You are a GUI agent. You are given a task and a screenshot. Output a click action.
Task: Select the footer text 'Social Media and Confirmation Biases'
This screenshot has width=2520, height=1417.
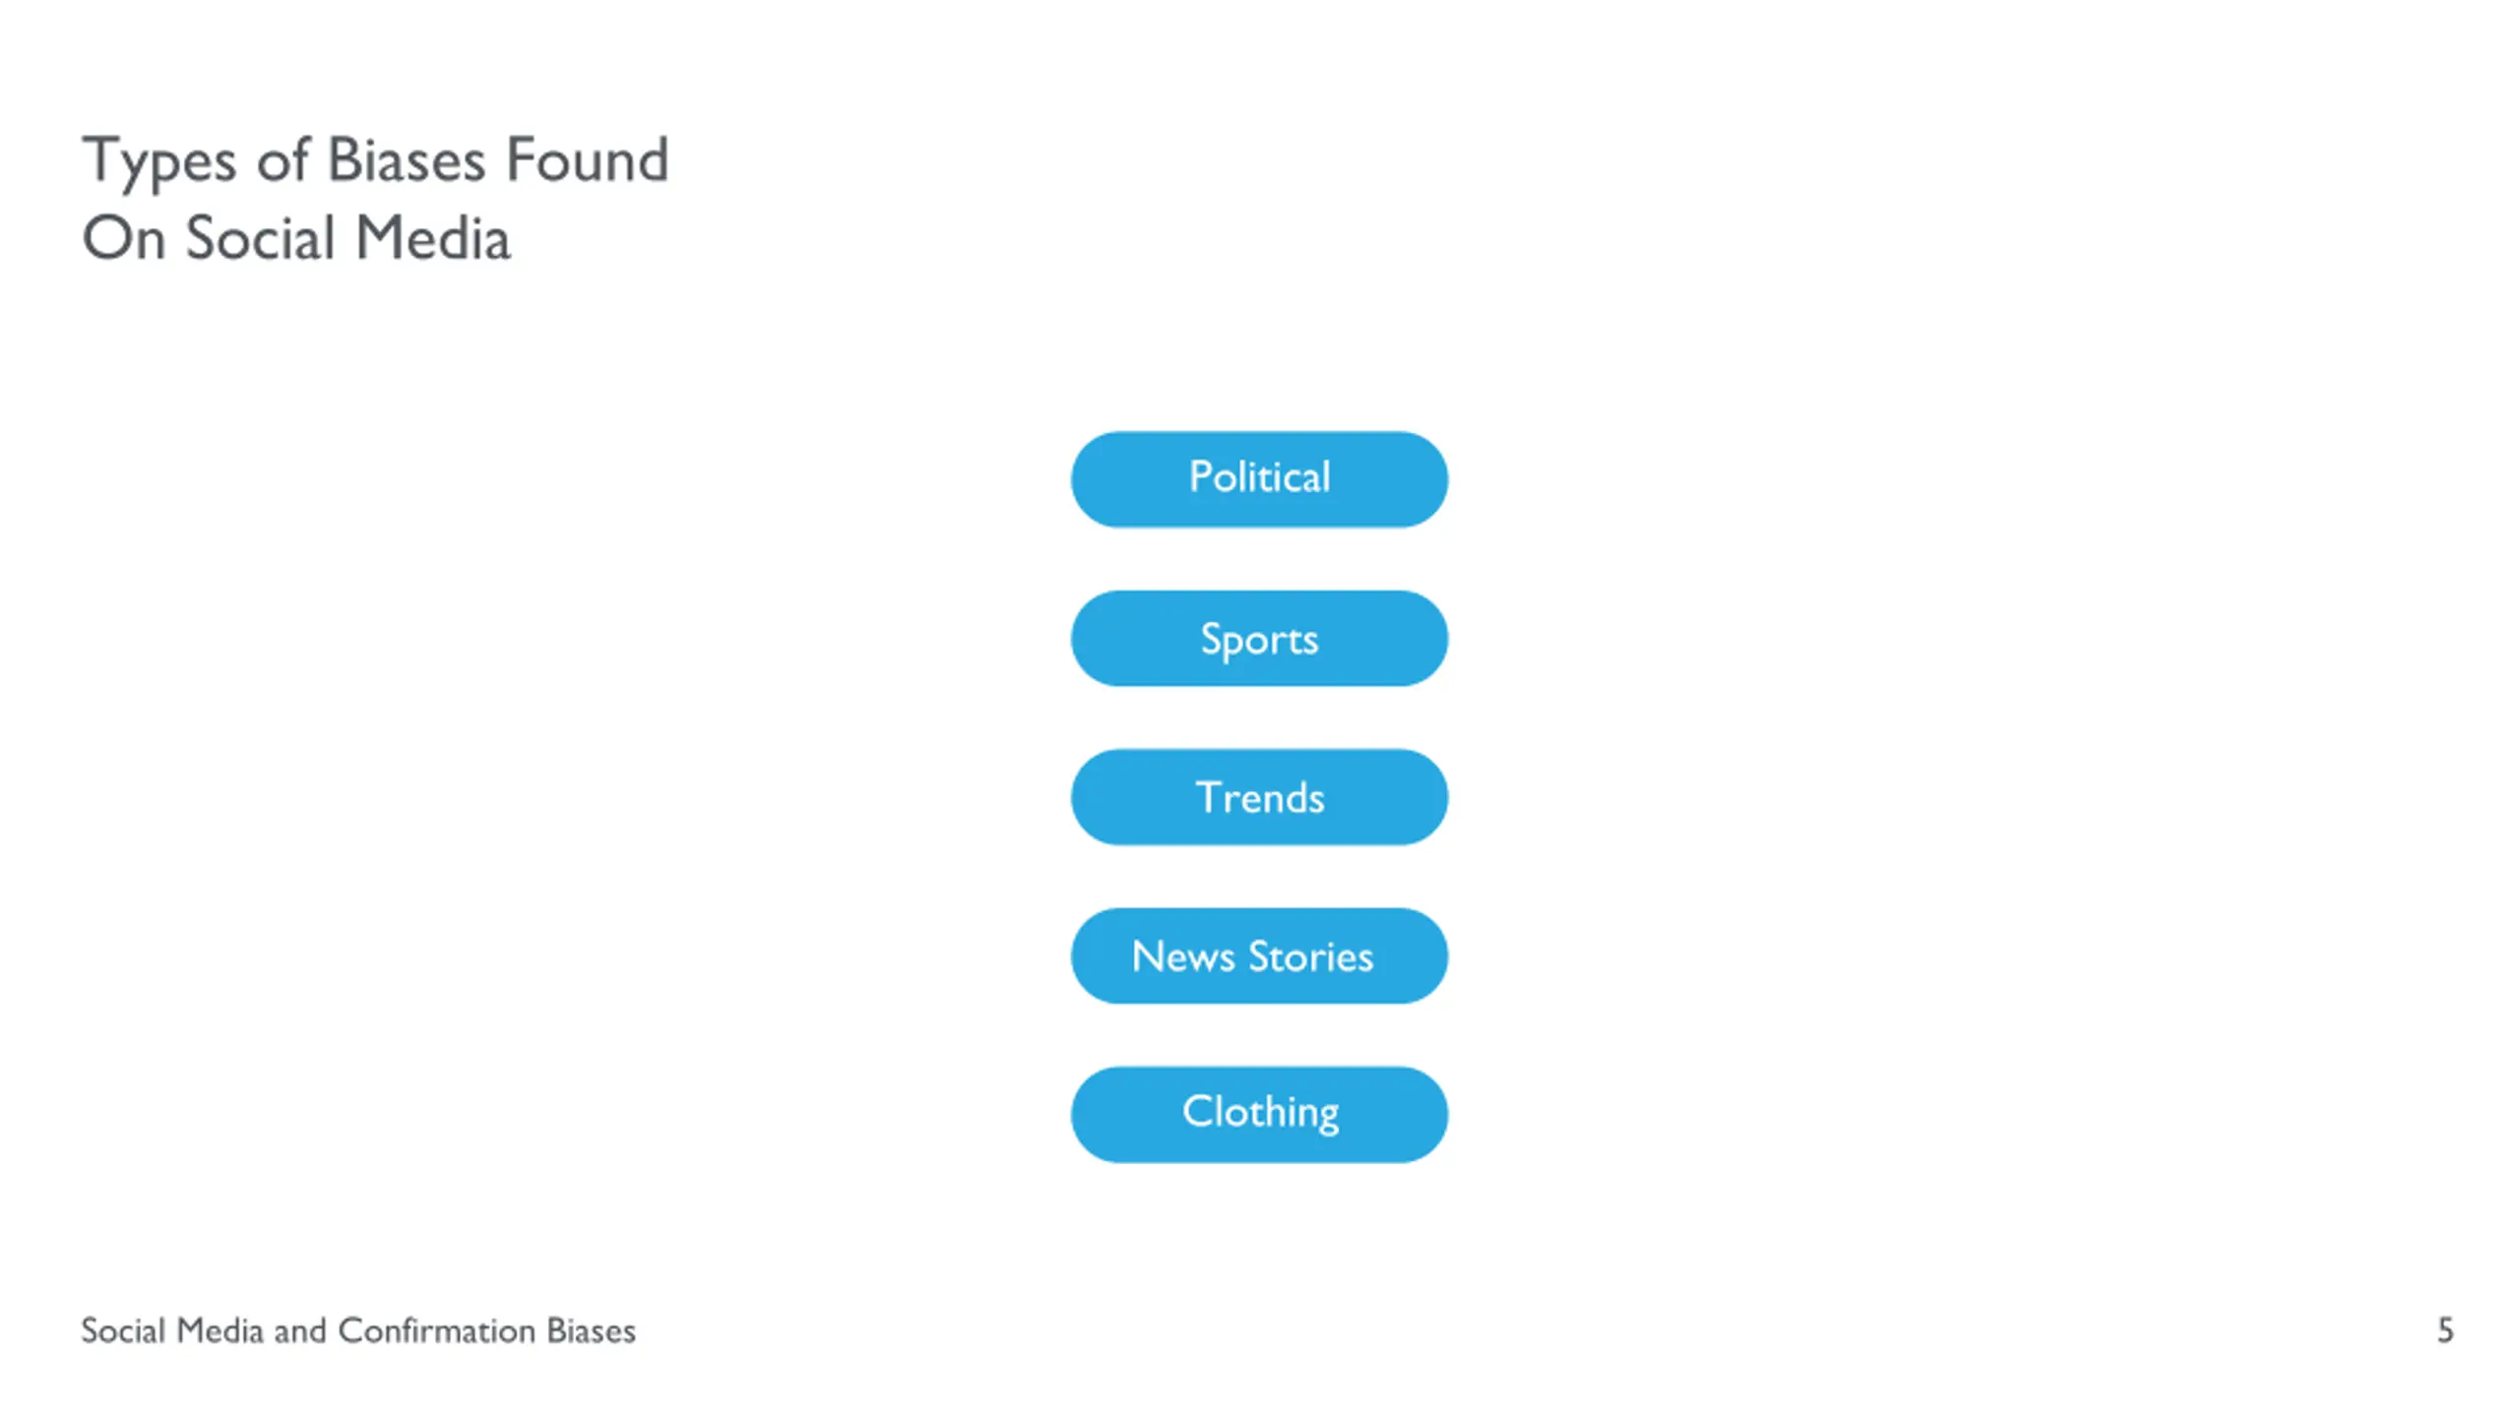(x=358, y=1330)
